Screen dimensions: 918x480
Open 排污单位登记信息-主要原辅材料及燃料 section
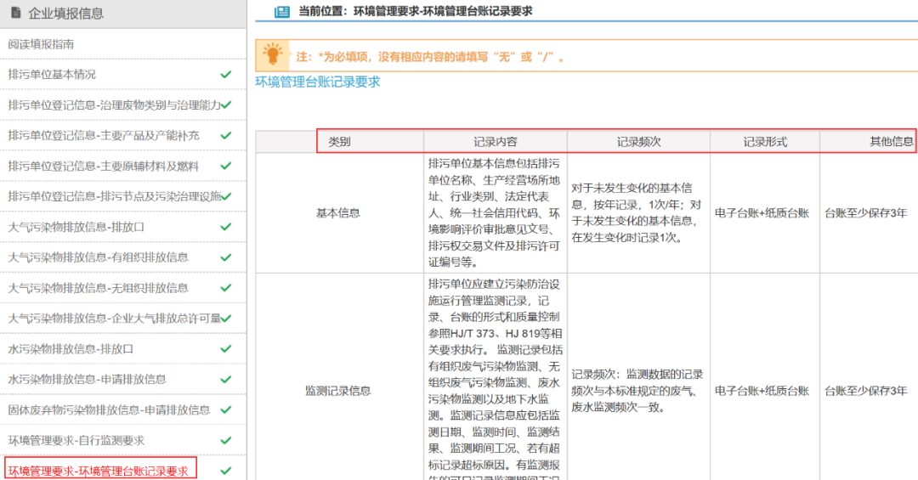click(104, 167)
